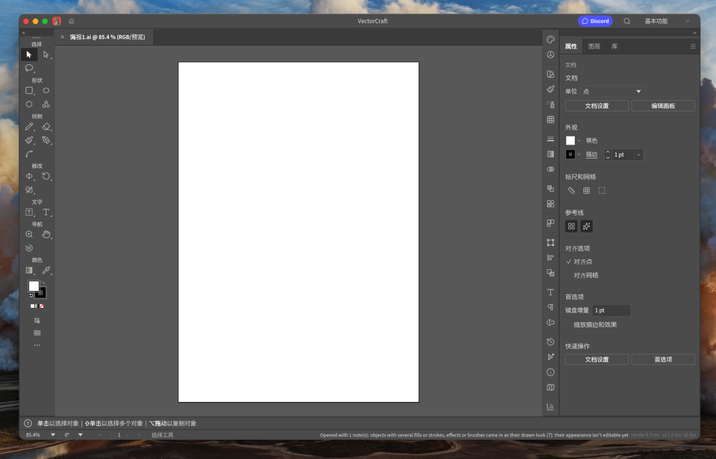Select the Area Type tool
Image resolution: width=716 pixels, height=459 pixels.
click(29, 212)
